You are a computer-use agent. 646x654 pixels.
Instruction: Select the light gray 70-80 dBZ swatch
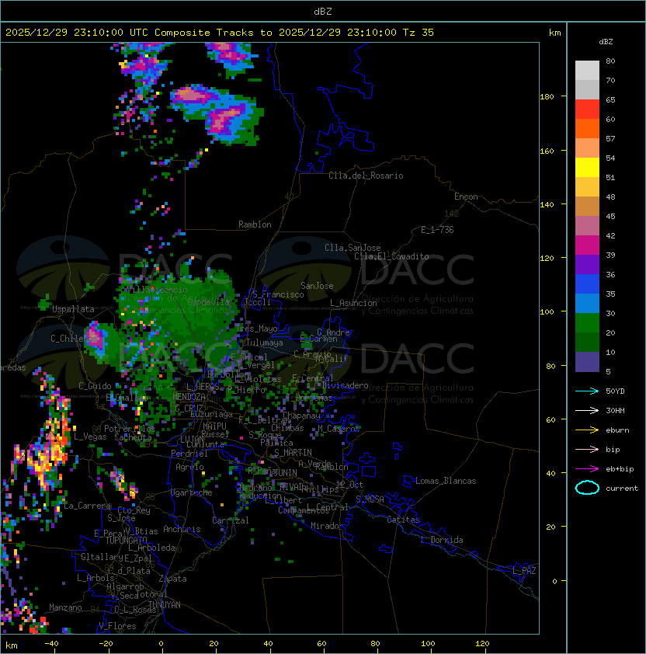(x=587, y=71)
